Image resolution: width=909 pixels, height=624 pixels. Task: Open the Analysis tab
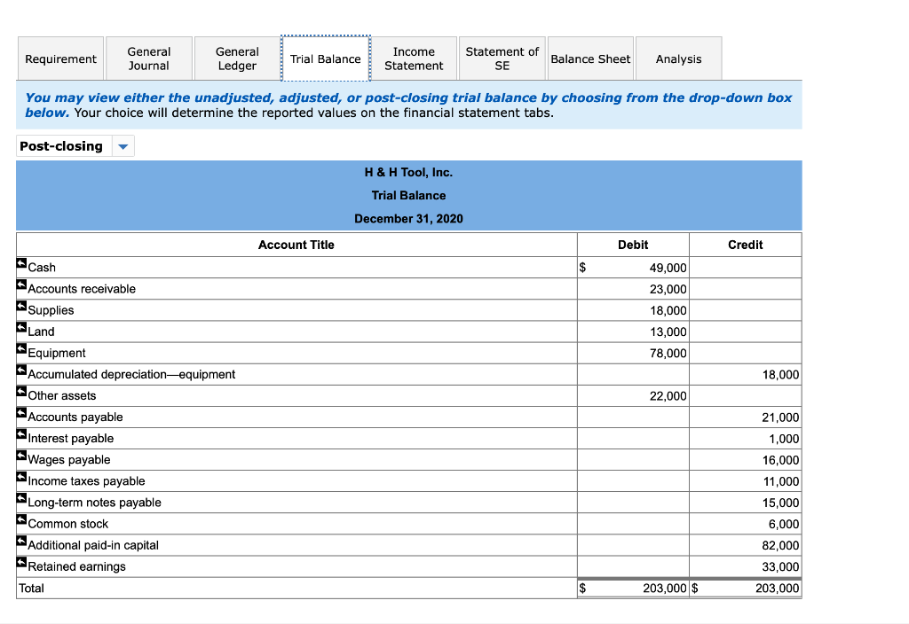point(678,58)
